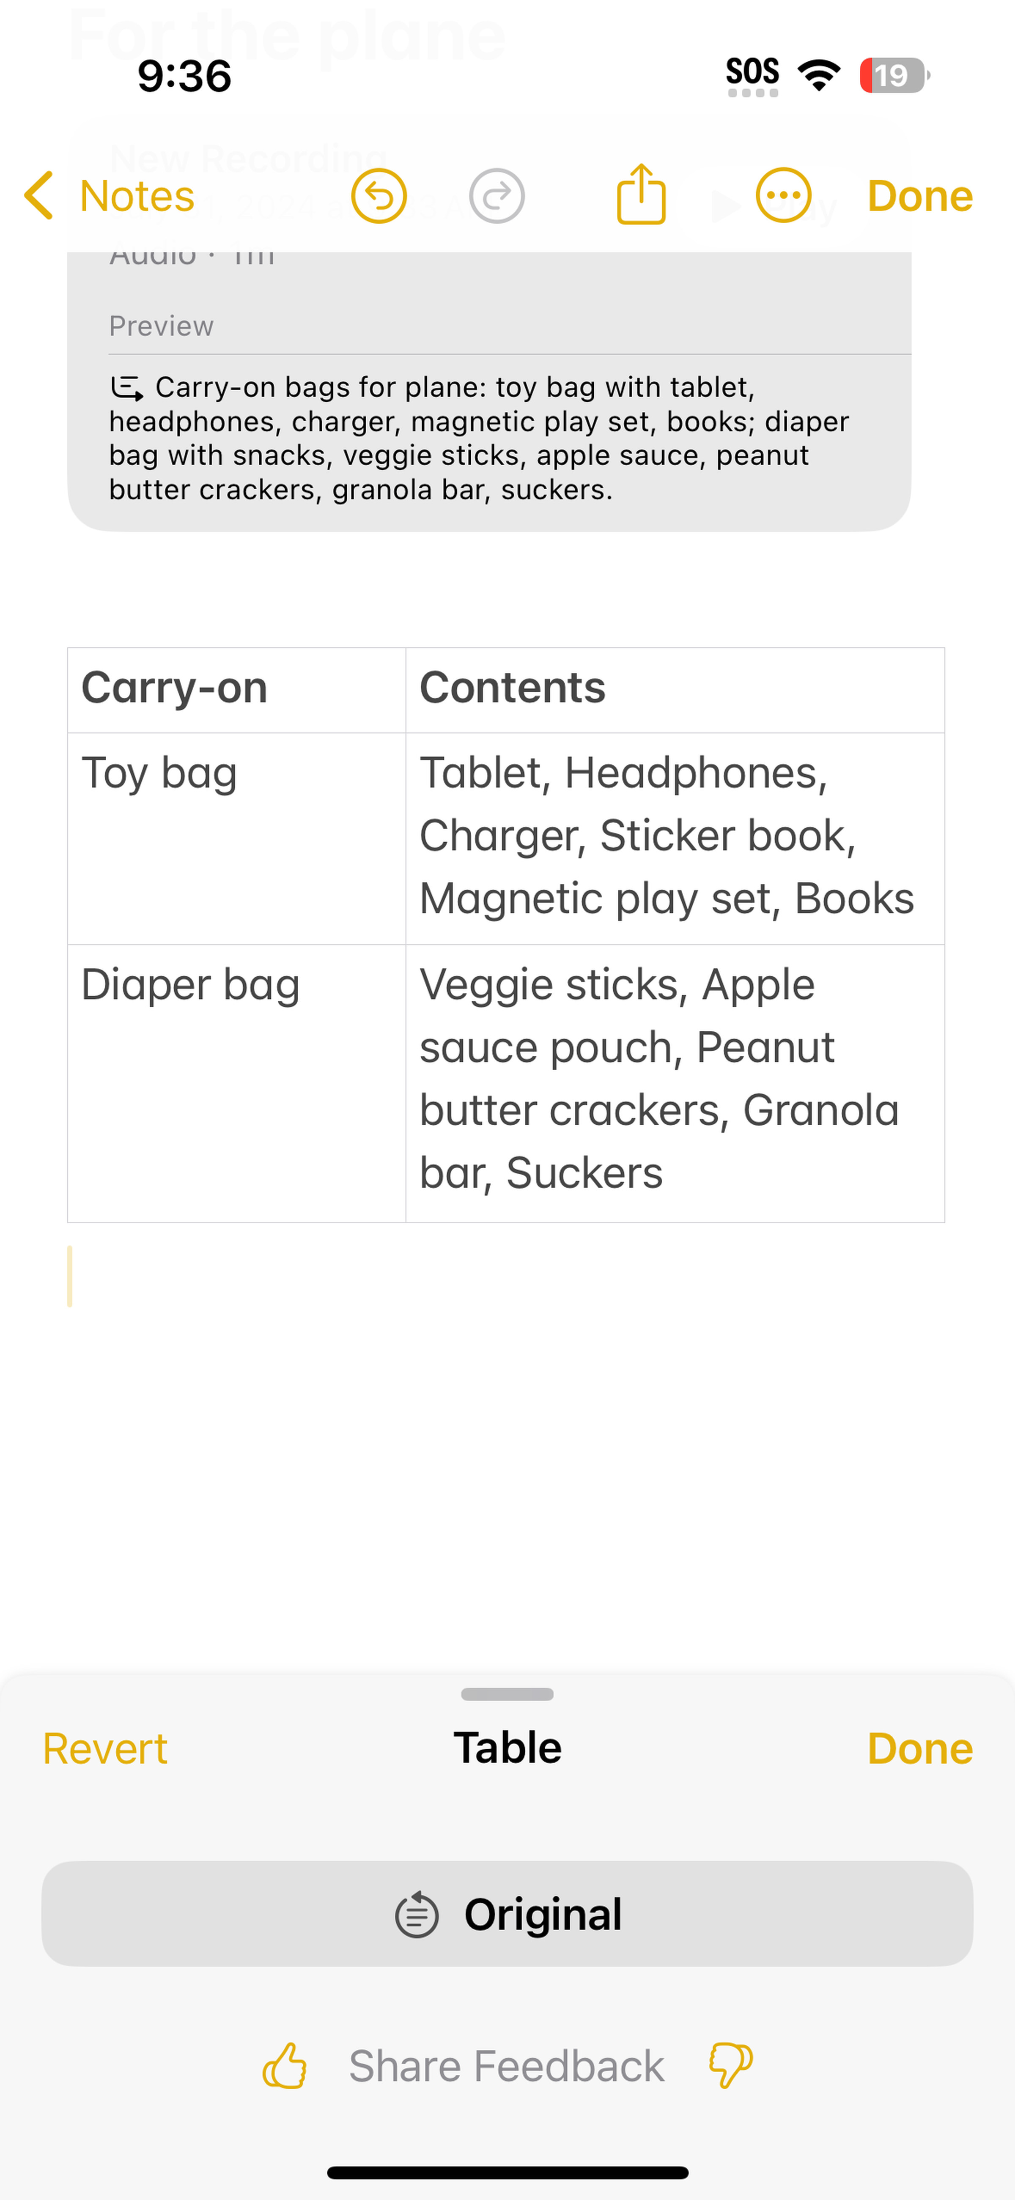Tap the revert table changes icon
1015x2200 pixels.
coord(105,1747)
